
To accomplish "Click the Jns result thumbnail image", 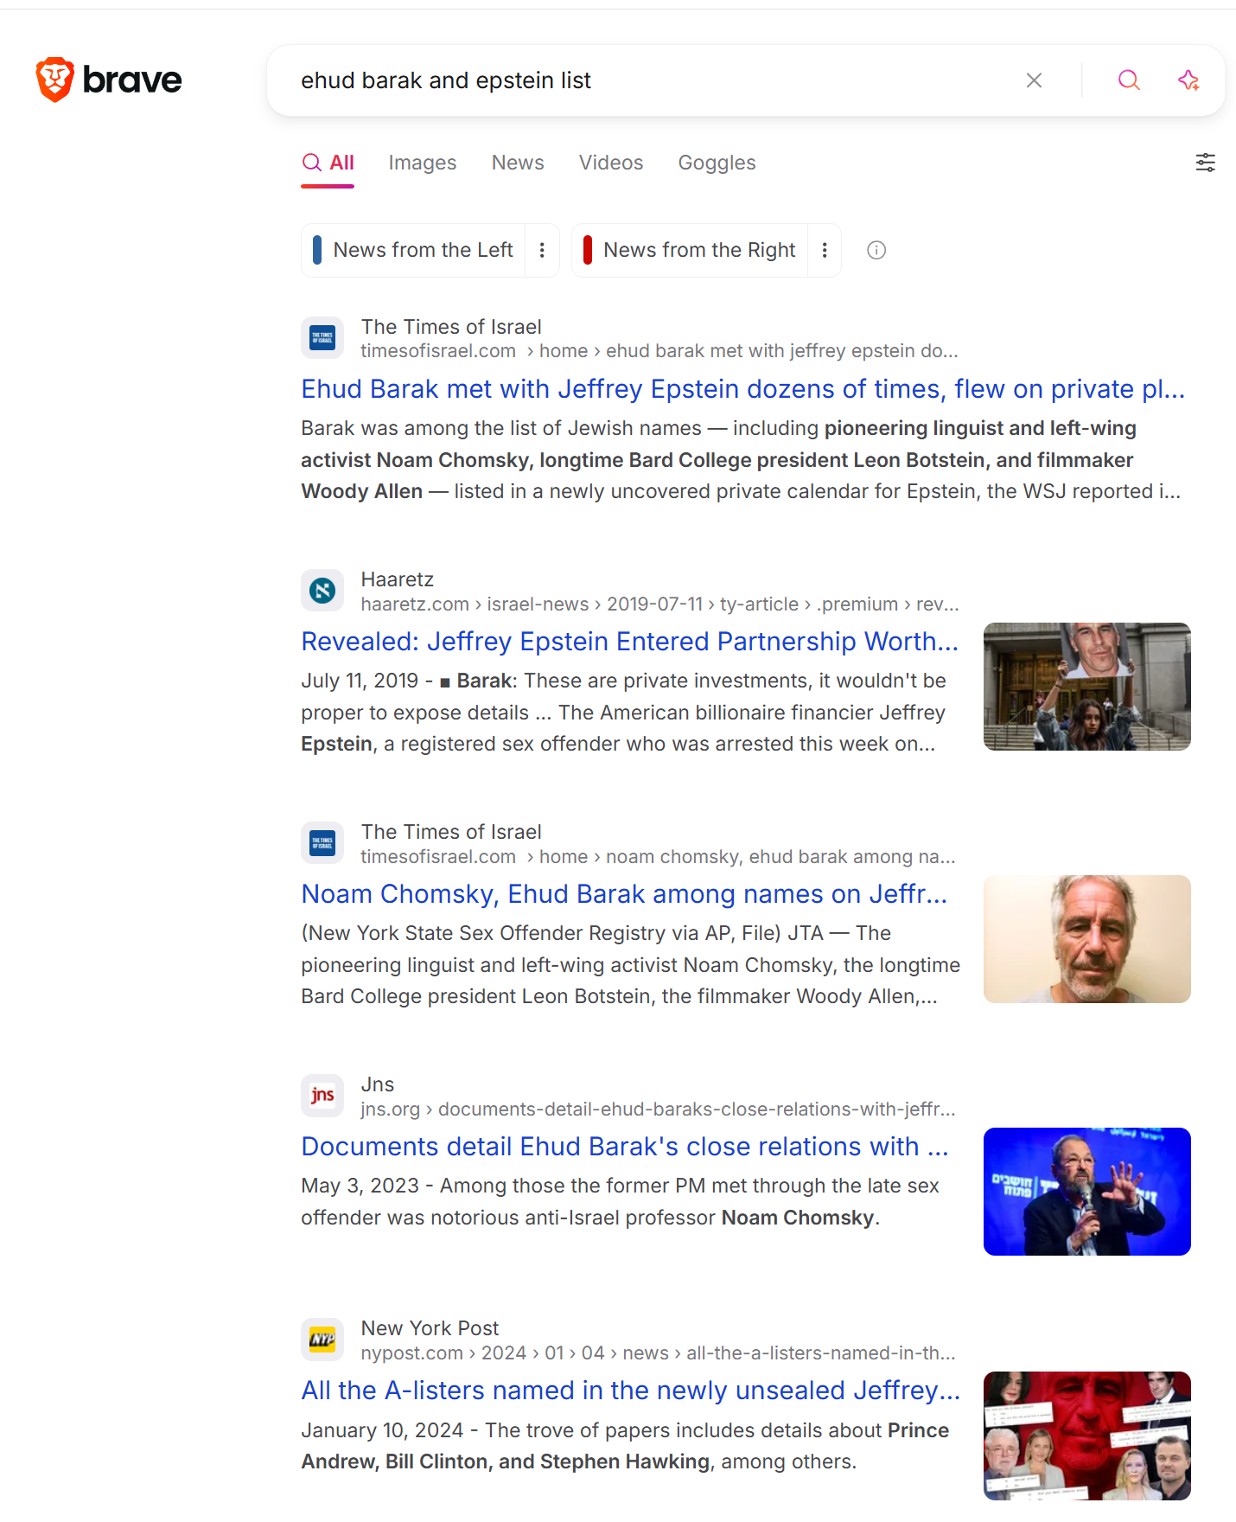I will 1087,1192.
